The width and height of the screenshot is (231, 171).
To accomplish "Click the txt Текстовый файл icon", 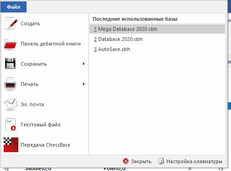I will click(11, 125).
